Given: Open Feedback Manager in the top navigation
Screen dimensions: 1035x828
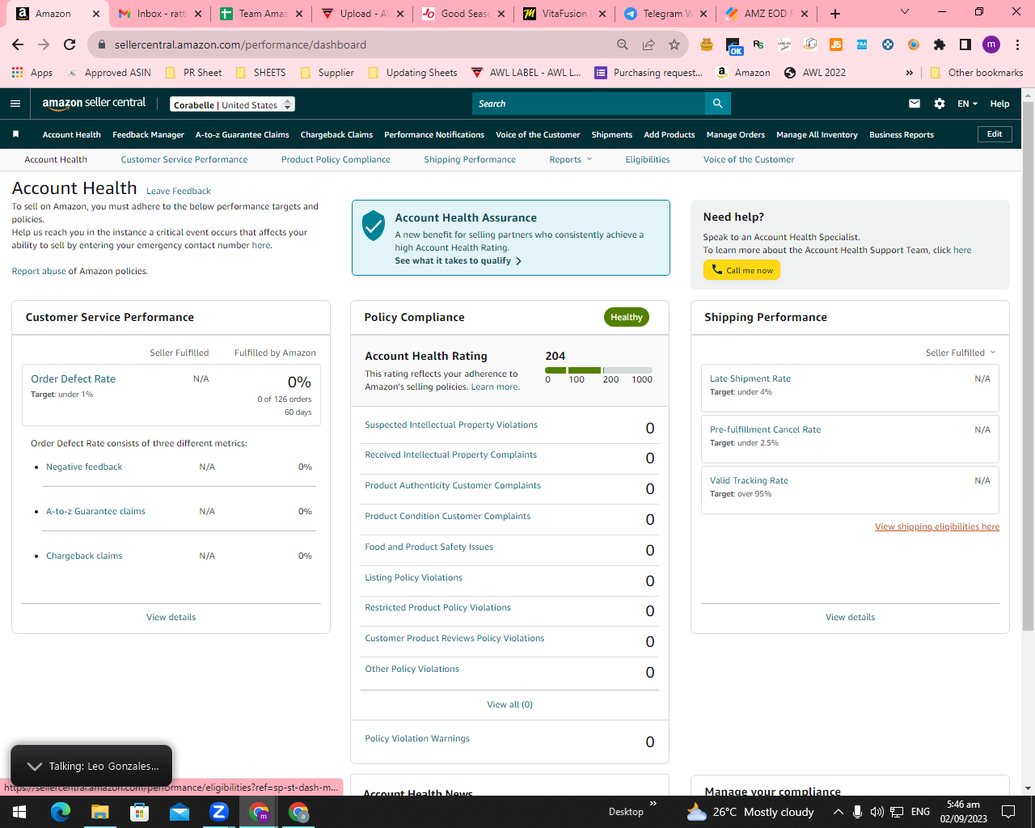Looking at the screenshot, I should pos(148,135).
